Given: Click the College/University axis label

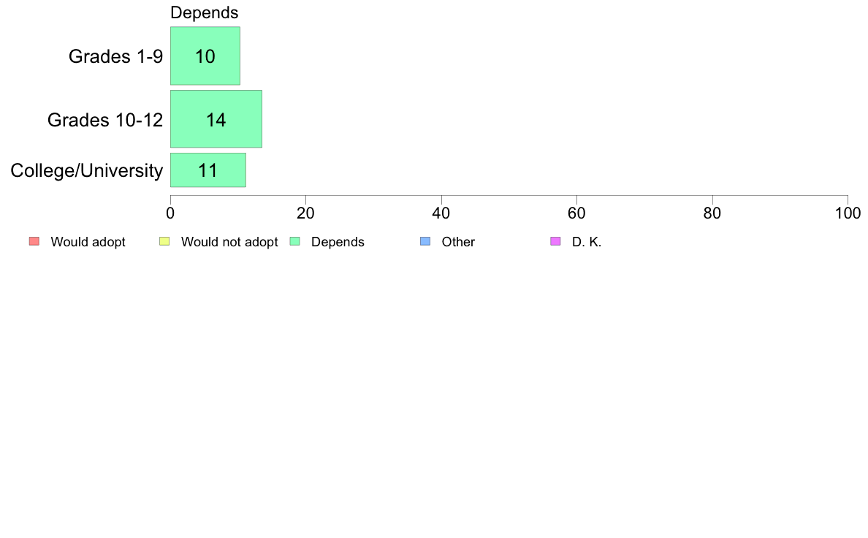Looking at the screenshot, I should point(87,170).
